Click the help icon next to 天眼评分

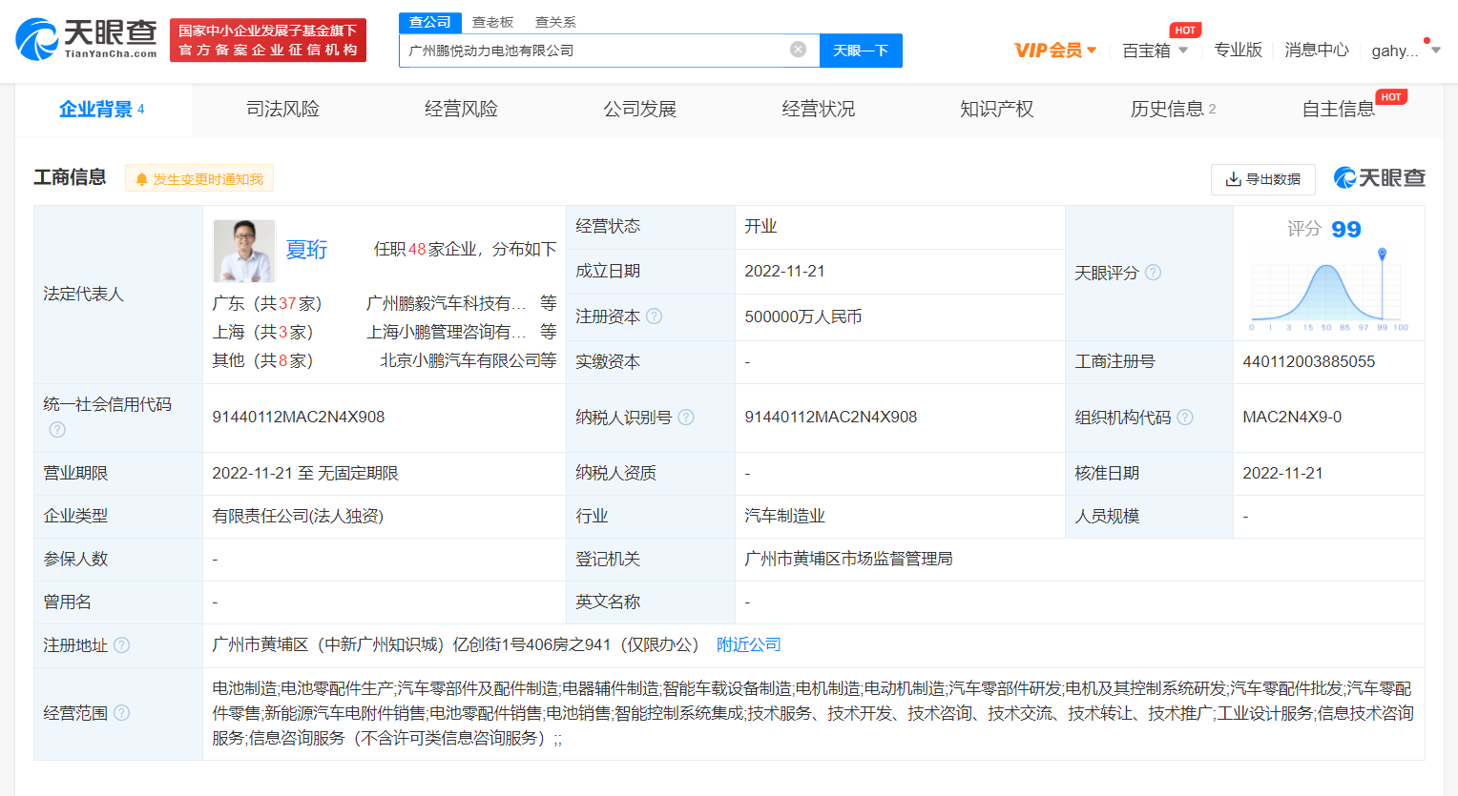pyautogui.click(x=1153, y=273)
